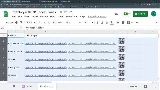Open the account avatar P
Image resolution: width=160 pixels, height=90 pixels.
(x=154, y=14)
